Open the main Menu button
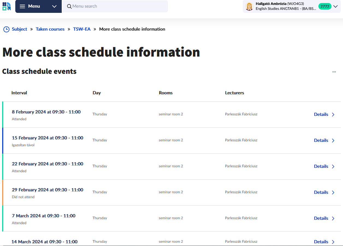343x246 pixels. 34,6
